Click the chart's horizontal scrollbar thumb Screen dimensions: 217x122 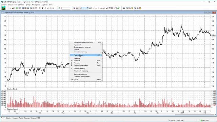pos(194,115)
